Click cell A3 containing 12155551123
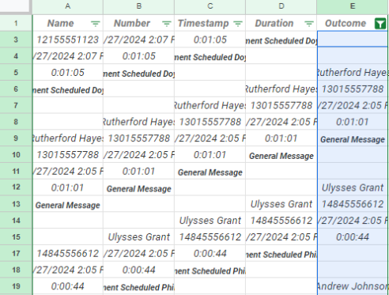The image size is (389, 295). coord(68,40)
